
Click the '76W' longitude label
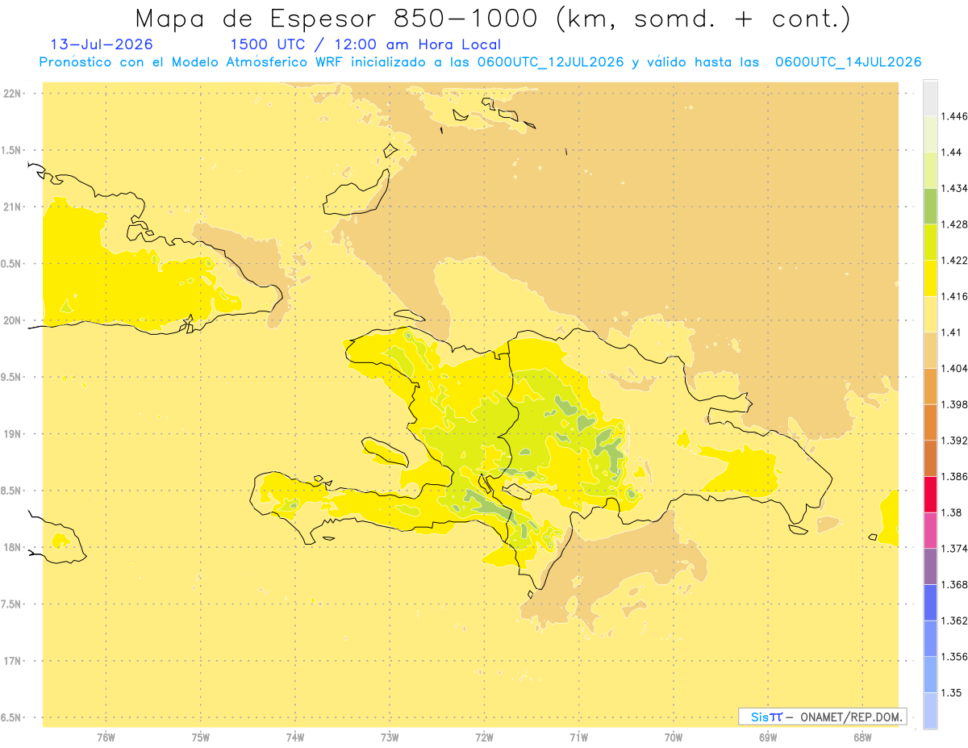[106, 737]
